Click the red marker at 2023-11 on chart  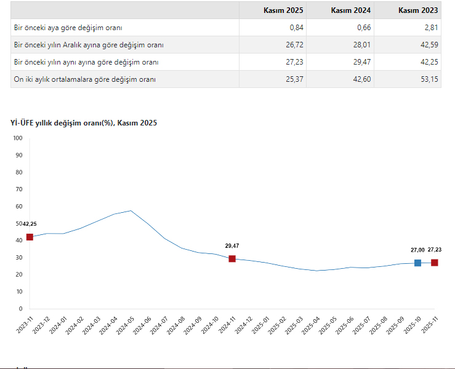point(30,237)
